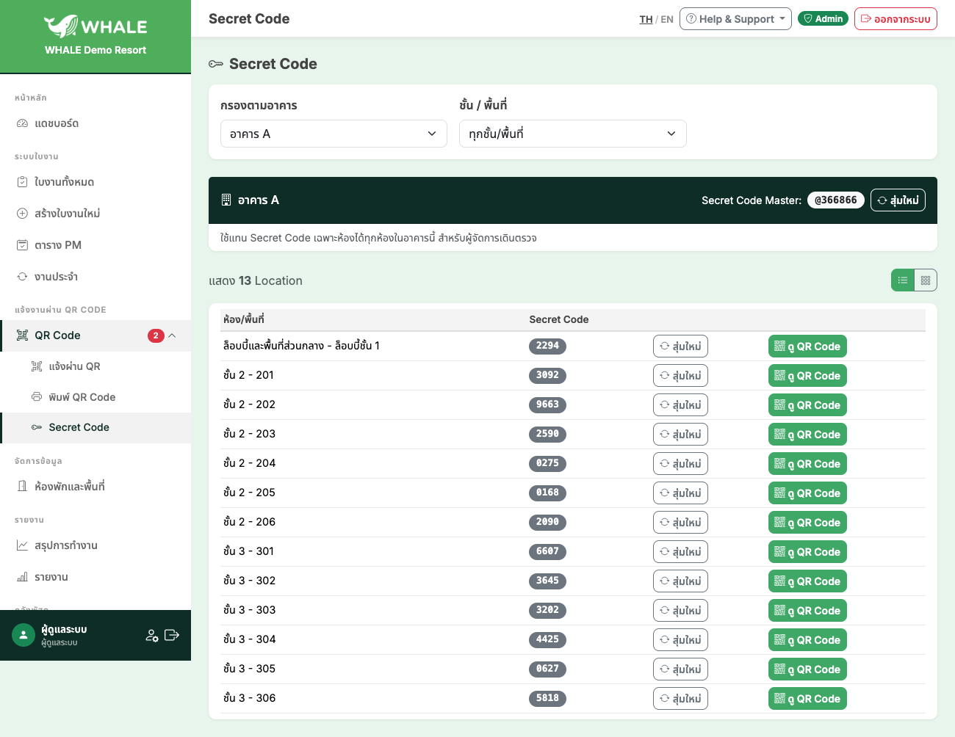Click ออกจากระบบ logout button
Image resolution: width=955 pixels, height=737 pixels.
click(x=895, y=18)
